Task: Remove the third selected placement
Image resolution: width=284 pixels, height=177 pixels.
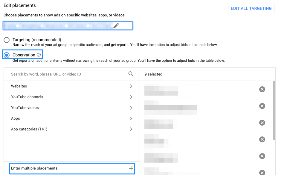Action: [x=262, y=123]
